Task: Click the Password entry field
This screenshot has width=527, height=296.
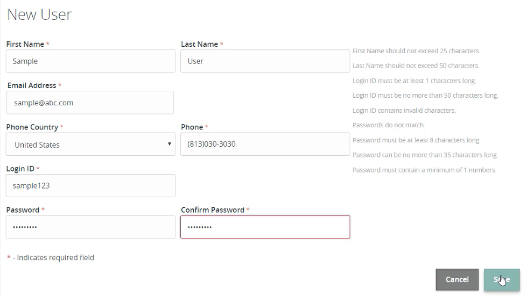Action: [x=90, y=227]
